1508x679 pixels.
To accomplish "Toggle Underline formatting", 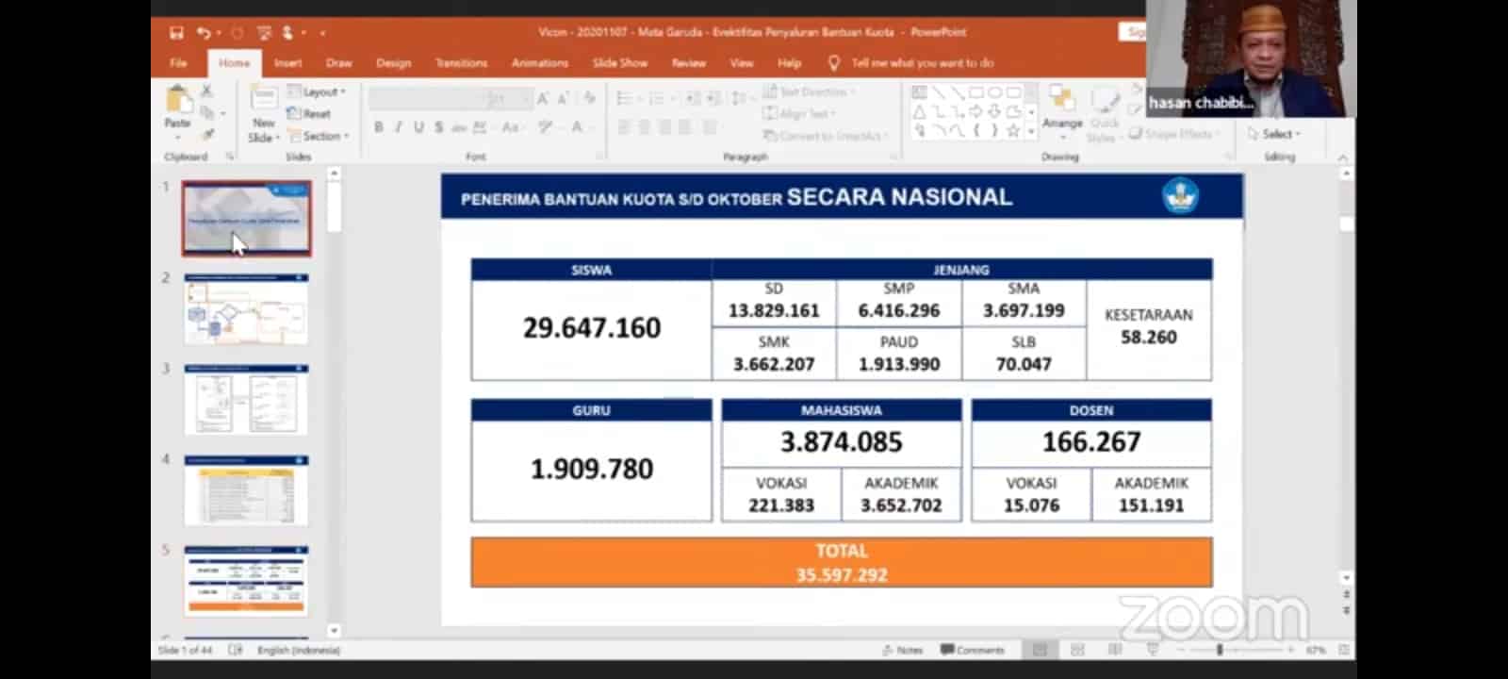I will tap(418, 127).
